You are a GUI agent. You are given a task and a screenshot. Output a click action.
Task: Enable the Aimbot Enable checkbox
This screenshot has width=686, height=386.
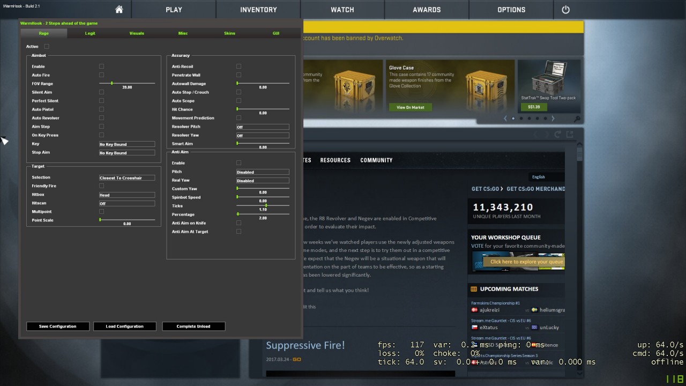(101, 66)
